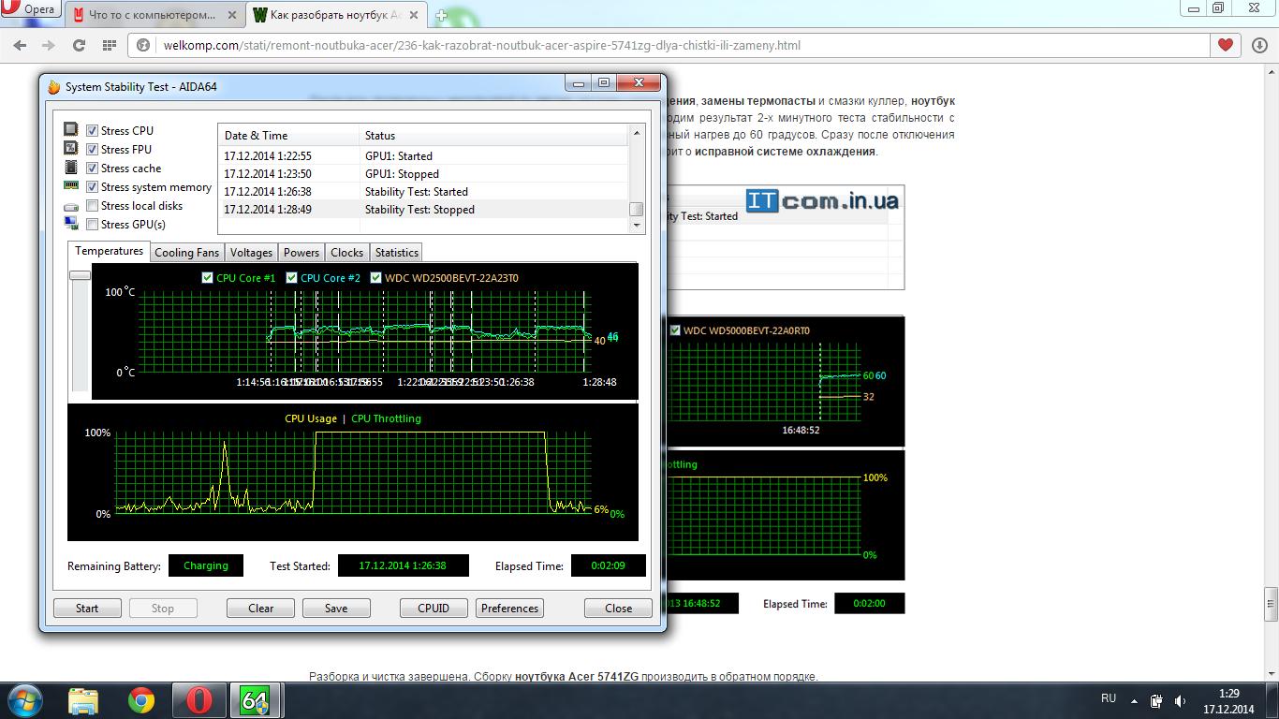Select 'GPU1: Stopped' log row

coord(423,173)
